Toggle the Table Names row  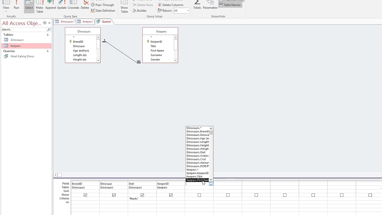pos(230,5)
